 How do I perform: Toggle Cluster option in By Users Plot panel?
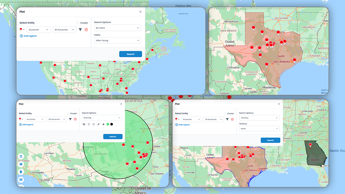coord(78,23)
